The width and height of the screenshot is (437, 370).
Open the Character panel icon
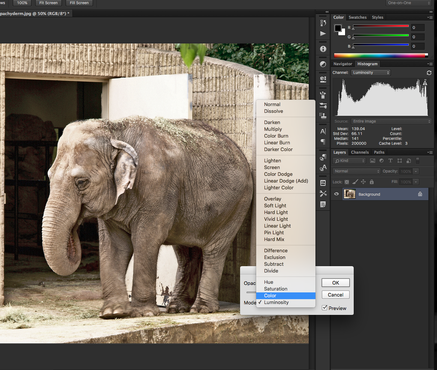(x=323, y=131)
